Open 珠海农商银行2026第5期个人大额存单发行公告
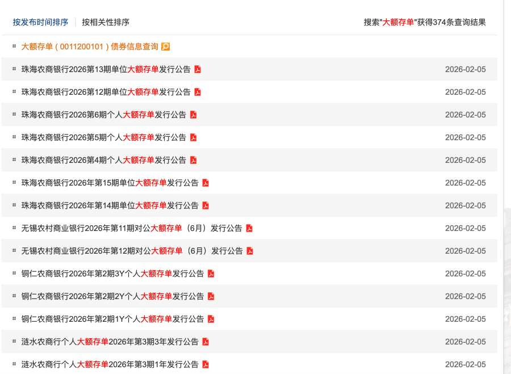The image size is (511, 374). click(104, 137)
